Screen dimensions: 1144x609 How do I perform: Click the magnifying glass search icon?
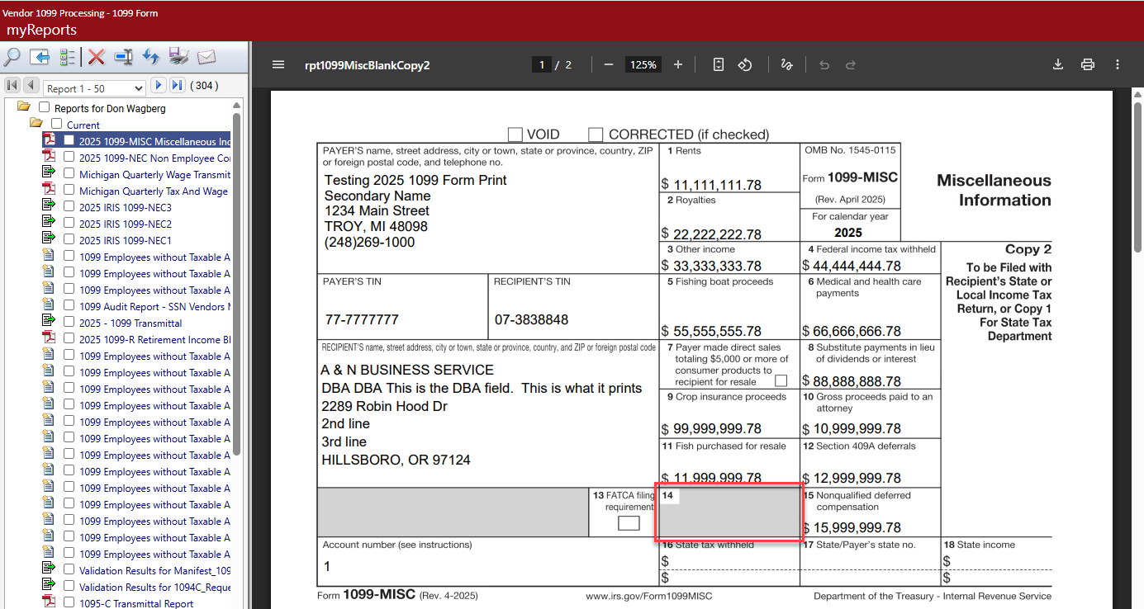coord(12,57)
